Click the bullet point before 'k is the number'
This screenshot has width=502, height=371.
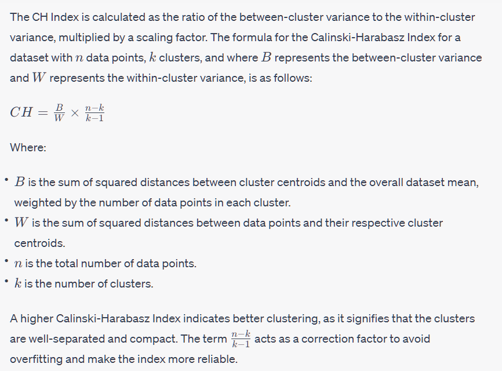click(x=6, y=281)
